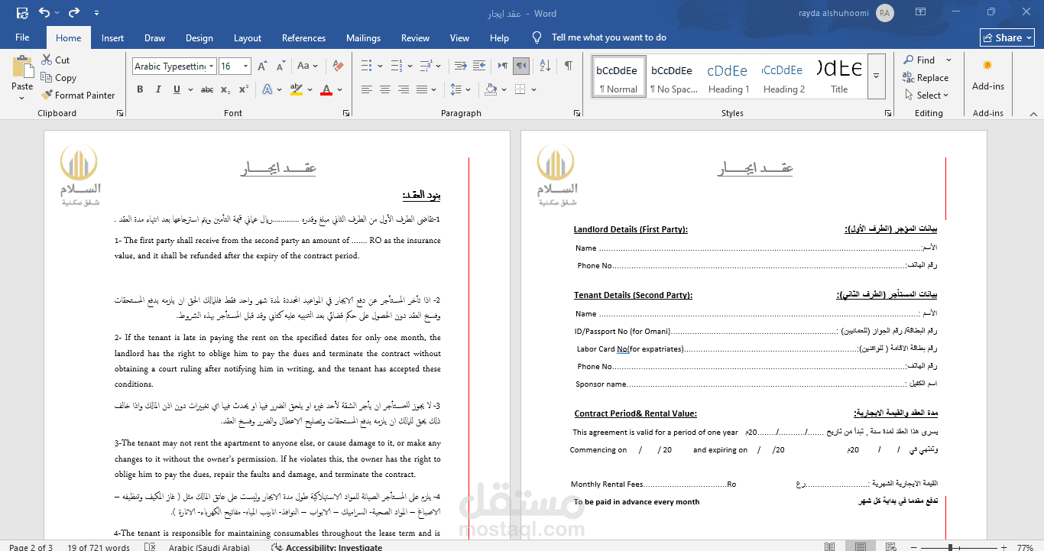This screenshot has height=551, width=1044.
Task: Center align the paragraph
Action: pos(385,89)
